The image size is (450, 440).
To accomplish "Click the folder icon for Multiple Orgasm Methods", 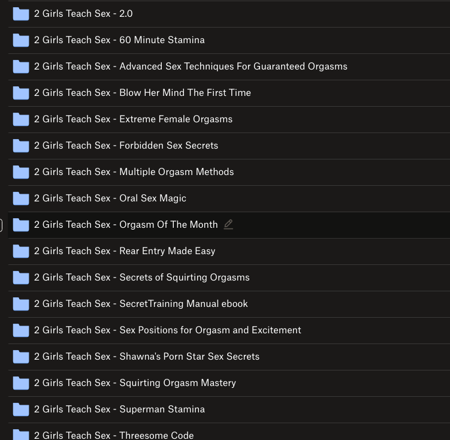I will pyautogui.click(x=21, y=172).
